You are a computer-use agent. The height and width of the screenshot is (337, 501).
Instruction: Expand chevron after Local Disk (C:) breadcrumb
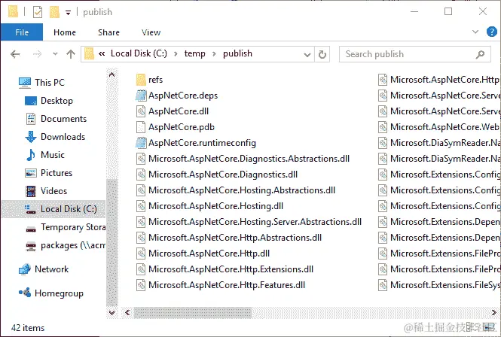[176, 54]
